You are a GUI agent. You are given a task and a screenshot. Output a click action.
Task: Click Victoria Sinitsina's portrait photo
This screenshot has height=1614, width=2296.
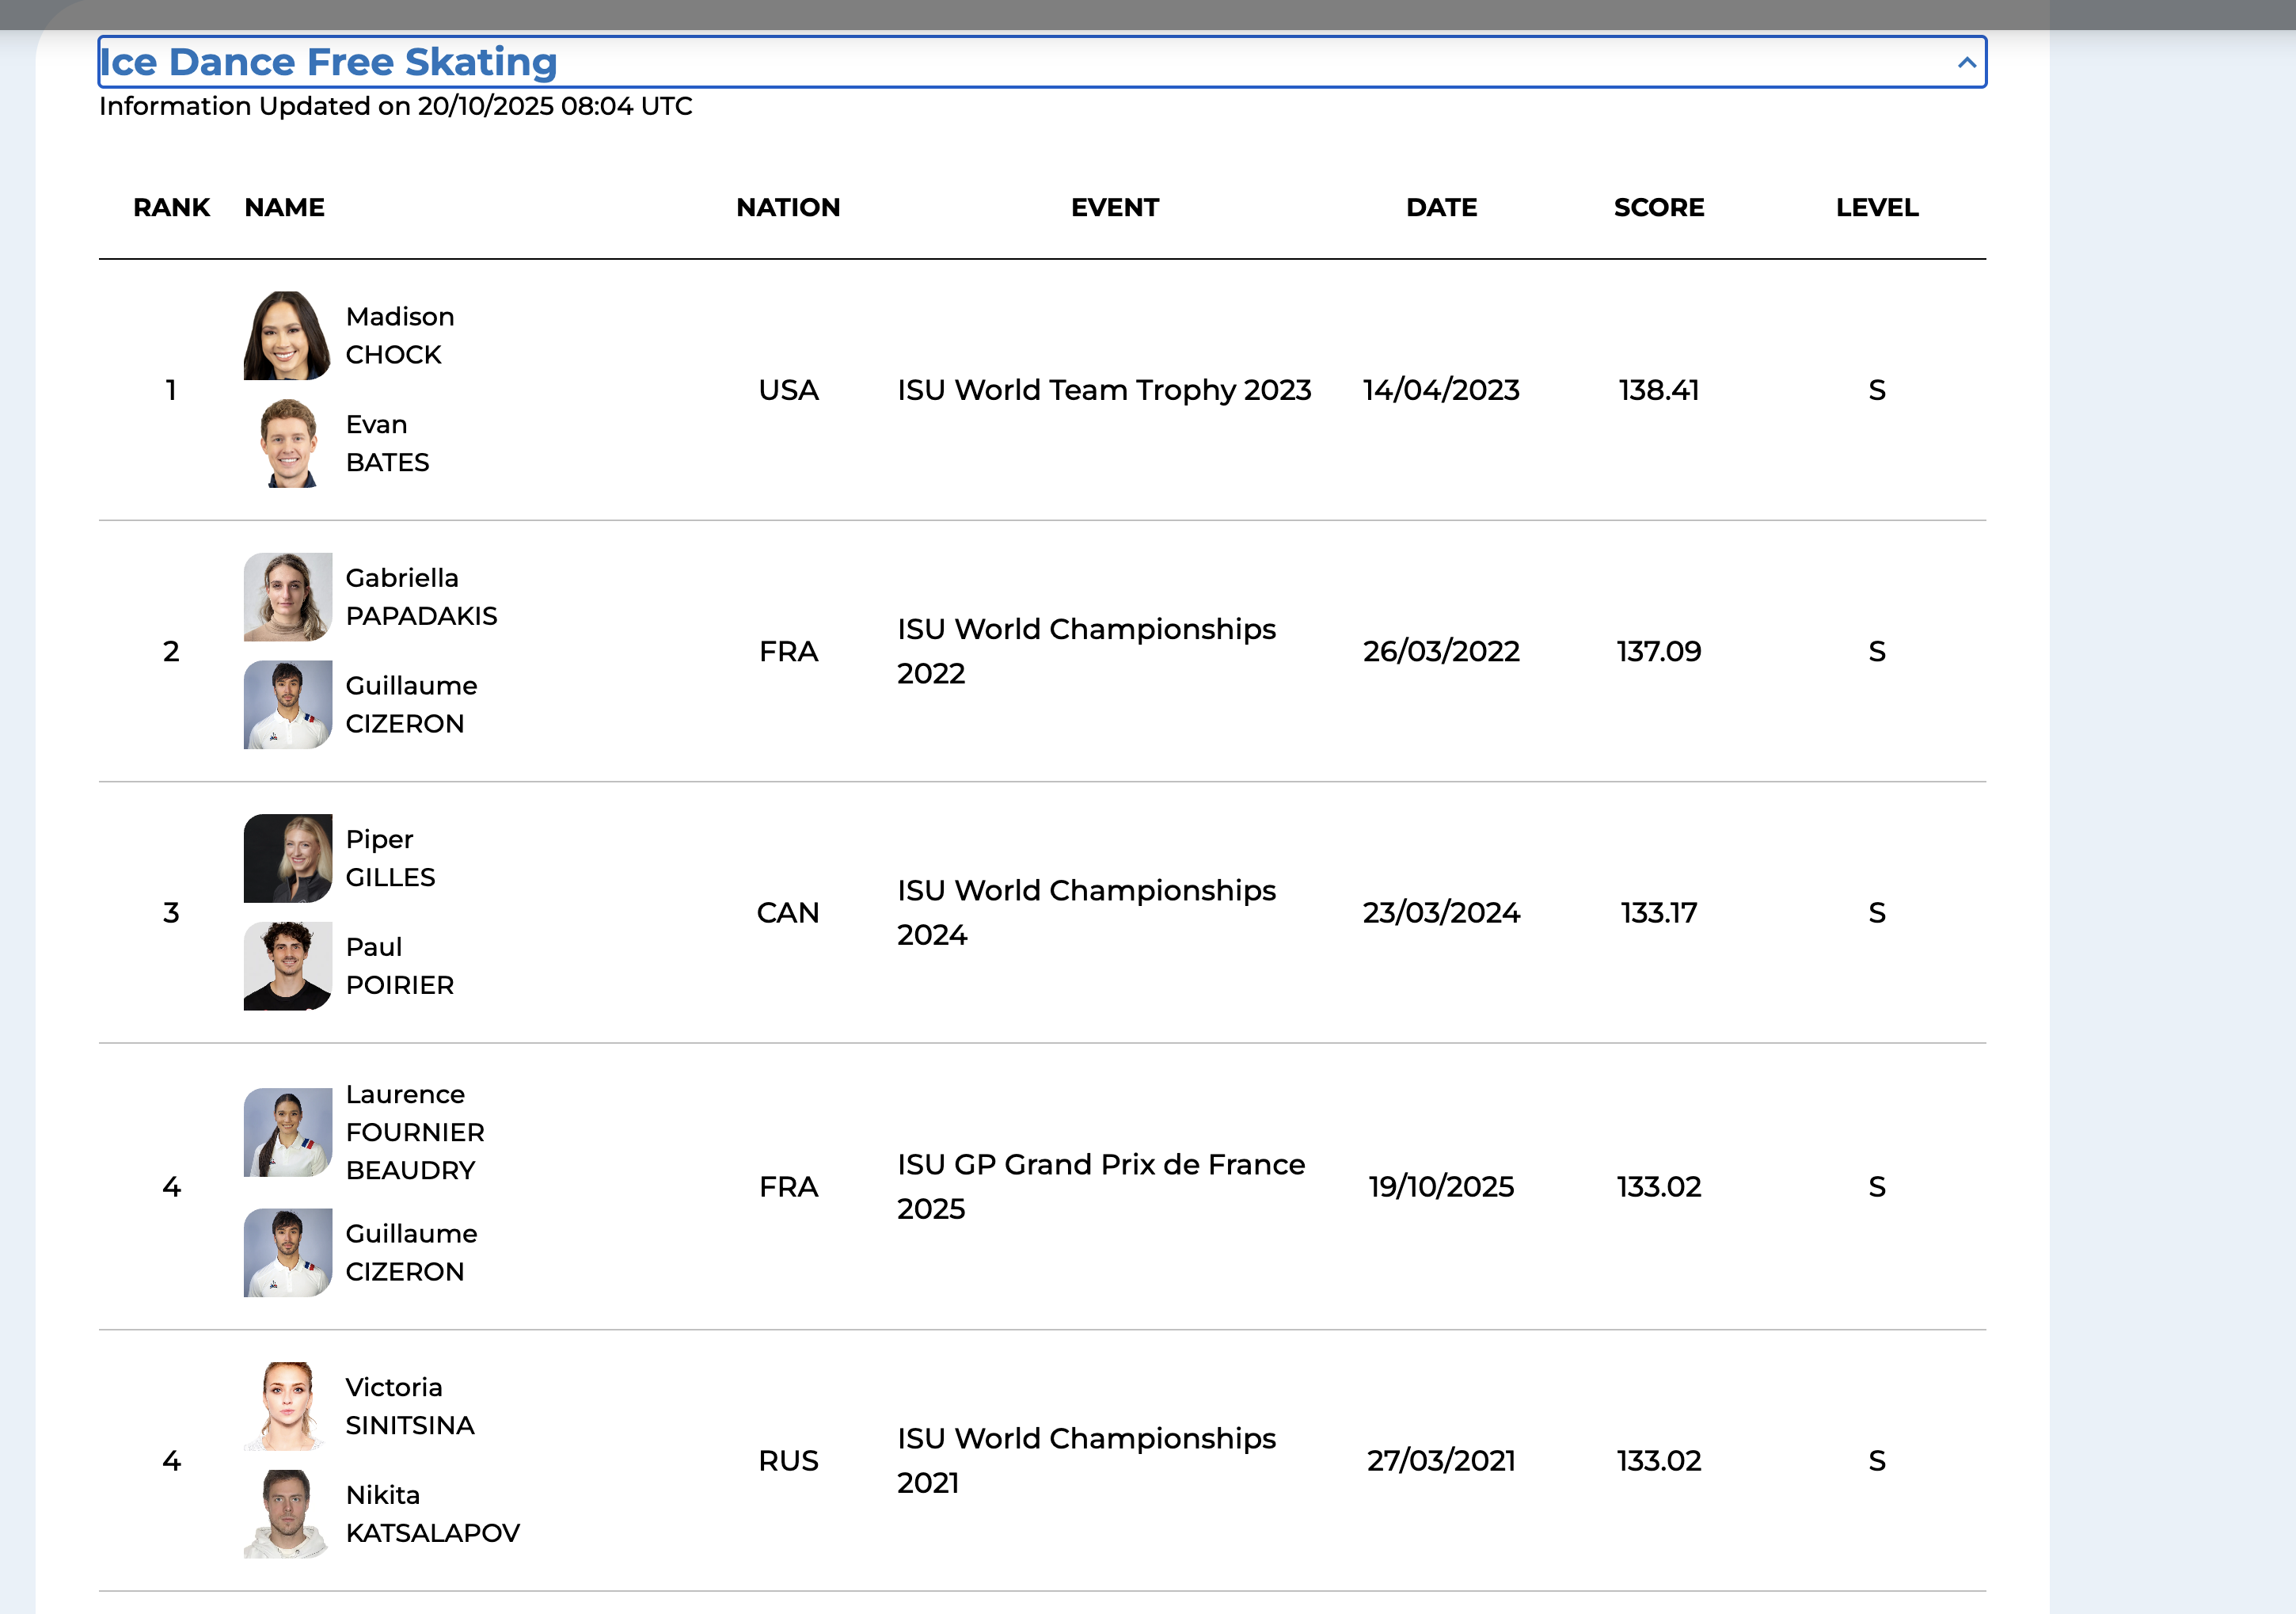[x=288, y=1406]
